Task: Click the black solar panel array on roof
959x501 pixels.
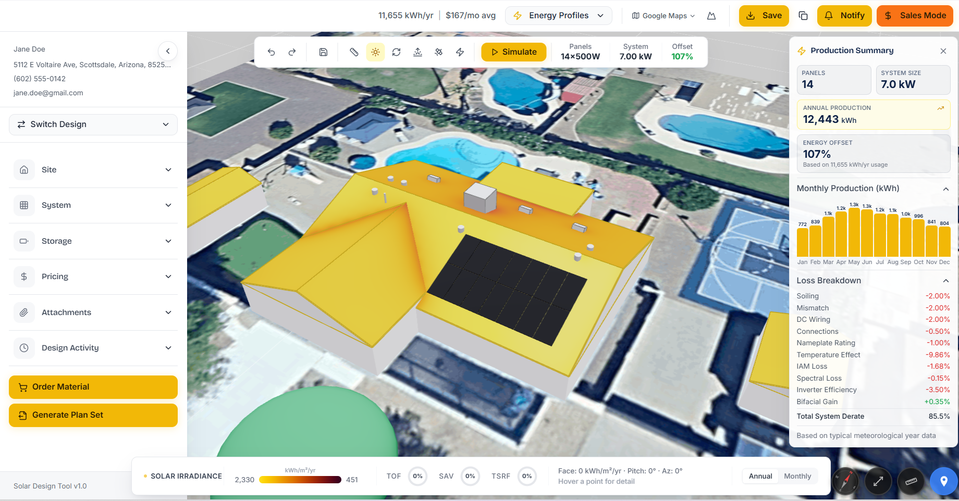Action: pyautogui.click(x=507, y=289)
